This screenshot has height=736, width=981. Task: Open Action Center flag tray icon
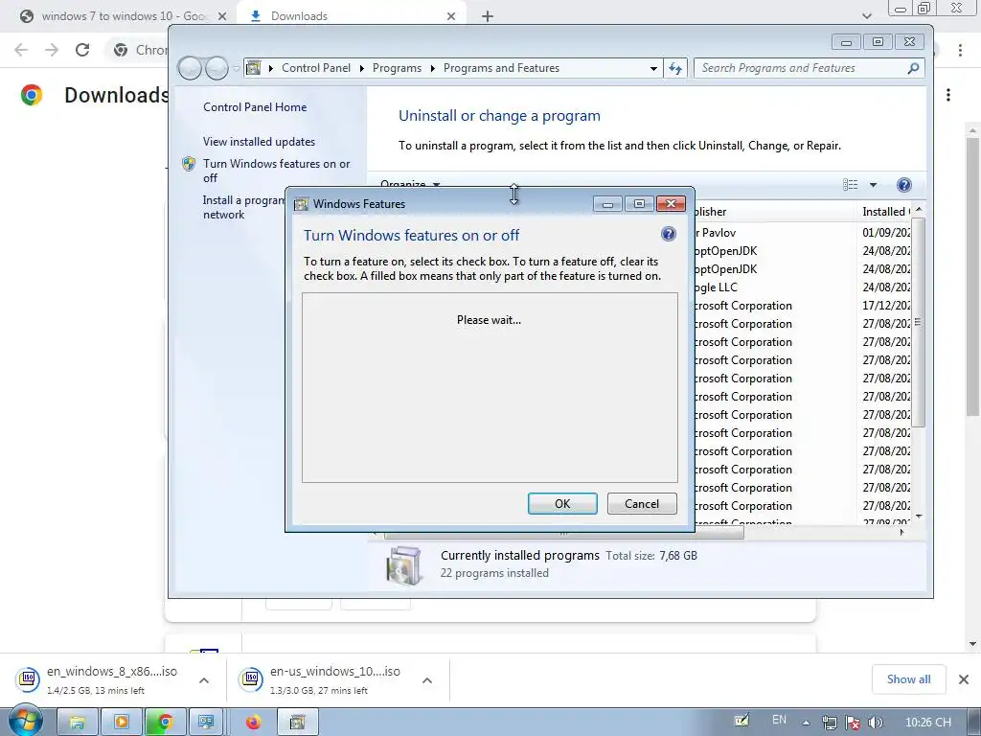click(852, 723)
